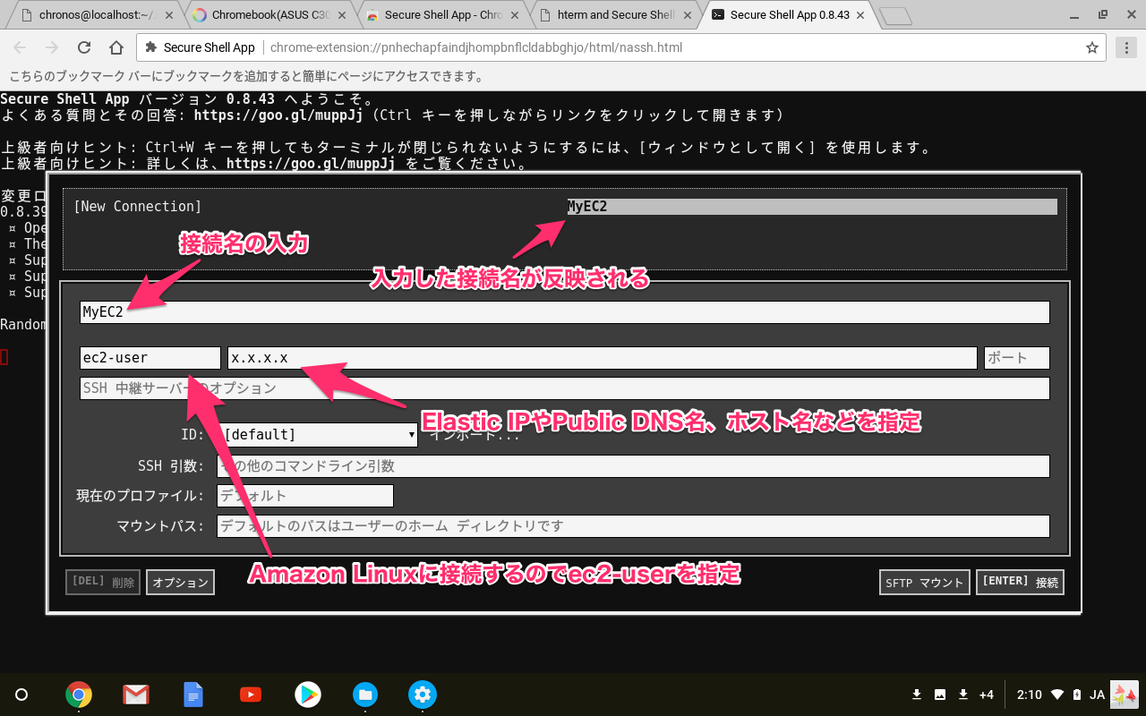Click the SSH 引数 arguments field

pyautogui.click(x=633, y=466)
